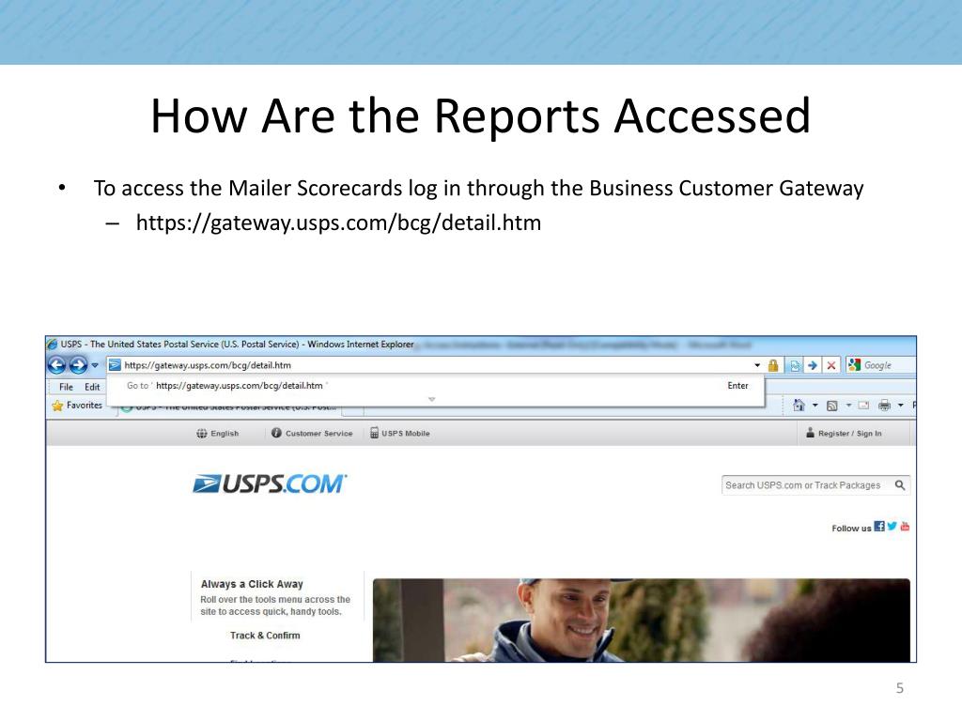The image size is (962, 721).
Task: Click the Internet Explorer title bar icon
Action: coord(53,344)
